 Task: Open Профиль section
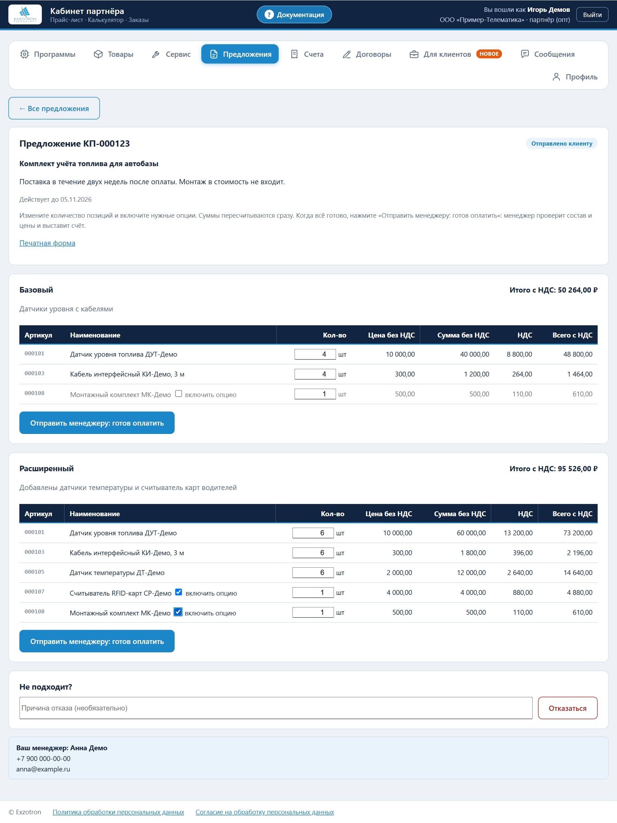click(574, 77)
